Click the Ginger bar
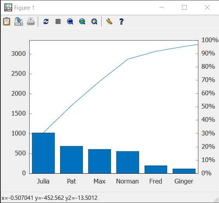Viewport: 219px width, 203px height. pyautogui.click(x=184, y=171)
